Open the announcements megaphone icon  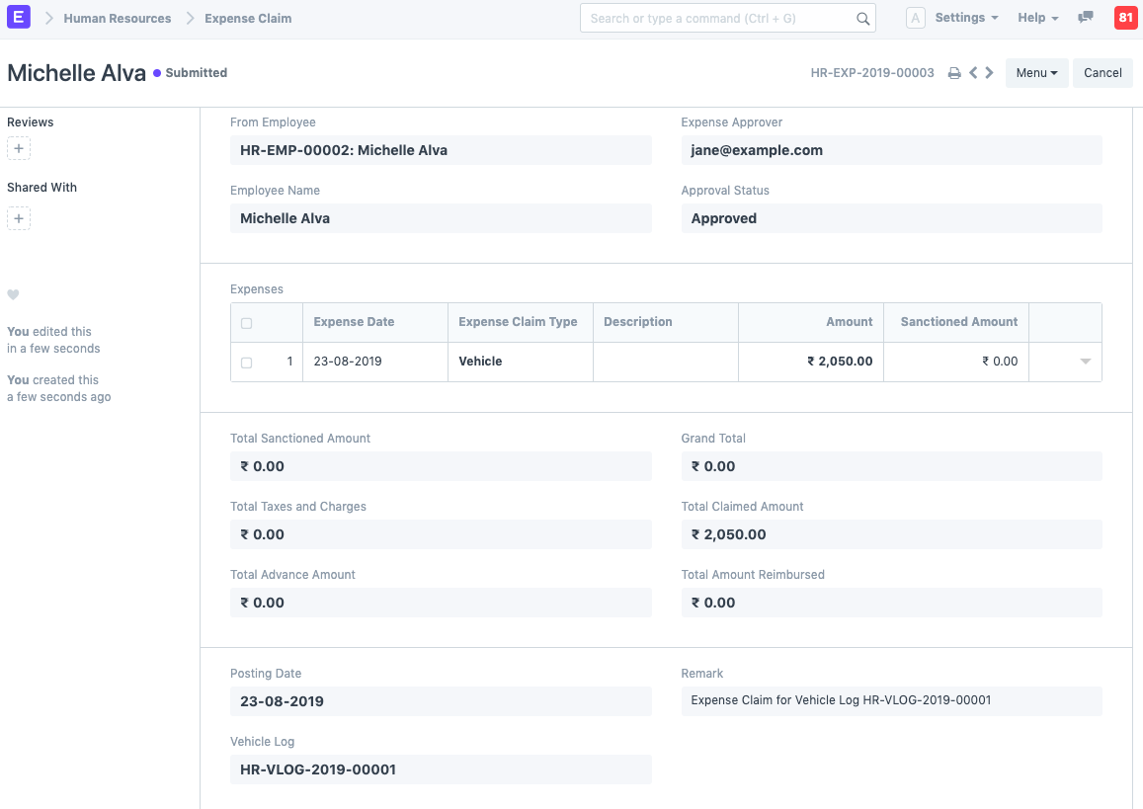(1086, 18)
